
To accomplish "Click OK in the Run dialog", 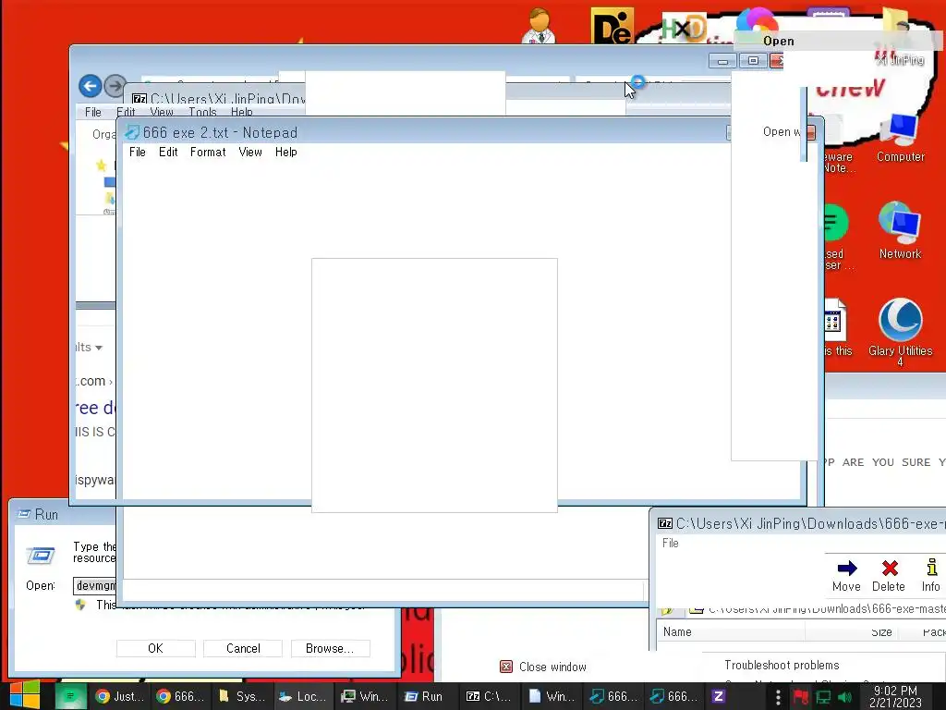I will pos(155,648).
